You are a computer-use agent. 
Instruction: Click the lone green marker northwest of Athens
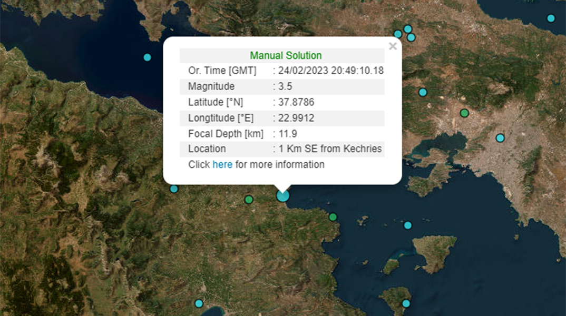click(x=464, y=113)
